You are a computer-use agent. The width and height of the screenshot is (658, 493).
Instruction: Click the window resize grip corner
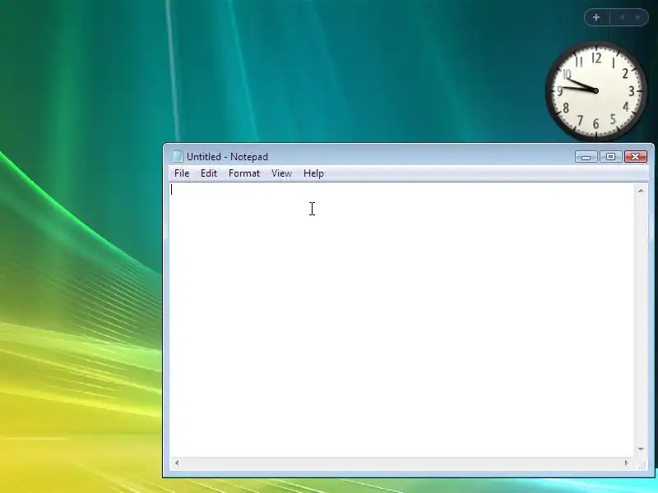(x=642, y=464)
